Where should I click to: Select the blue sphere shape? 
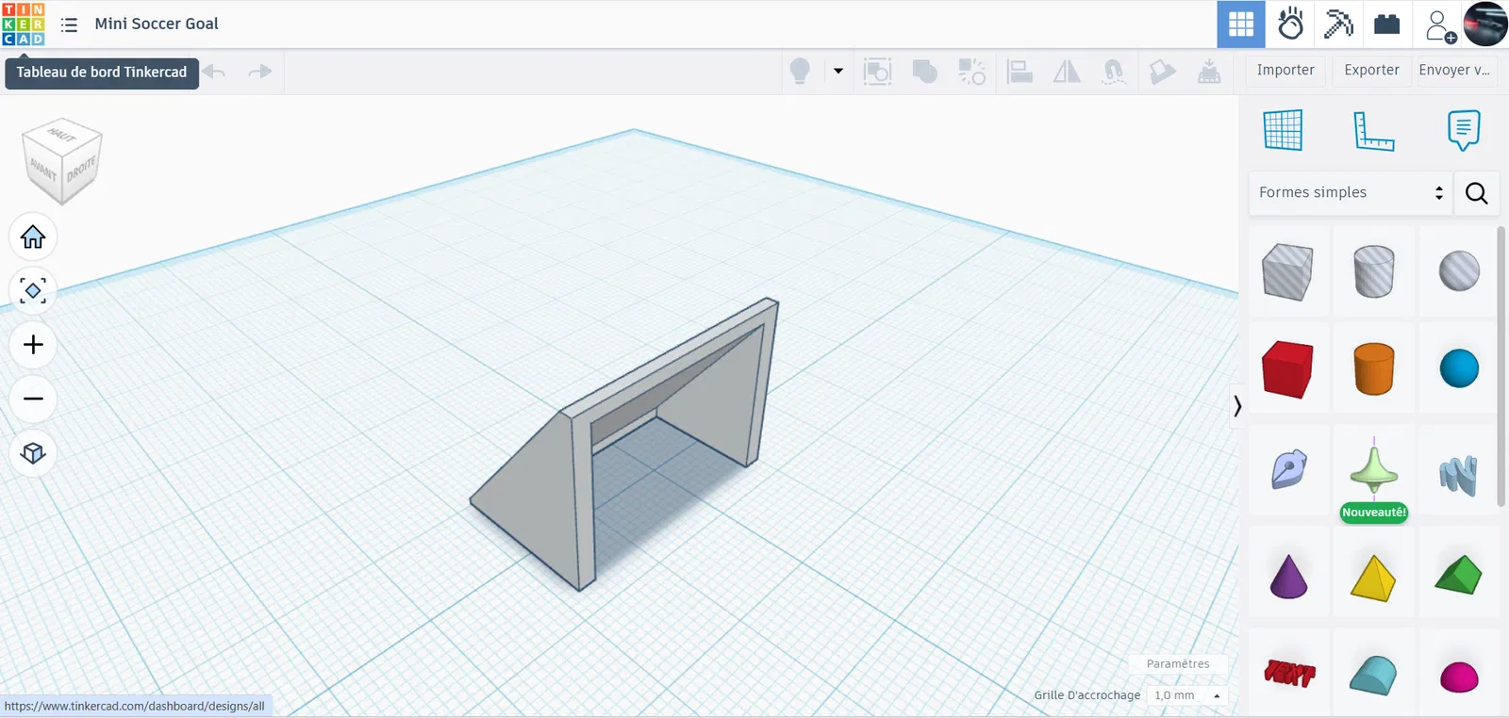pos(1459,368)
